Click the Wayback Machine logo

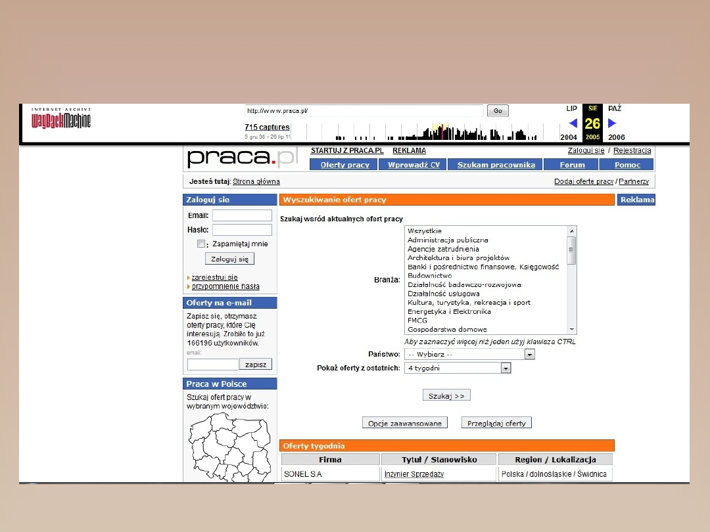tap(59, 119)
